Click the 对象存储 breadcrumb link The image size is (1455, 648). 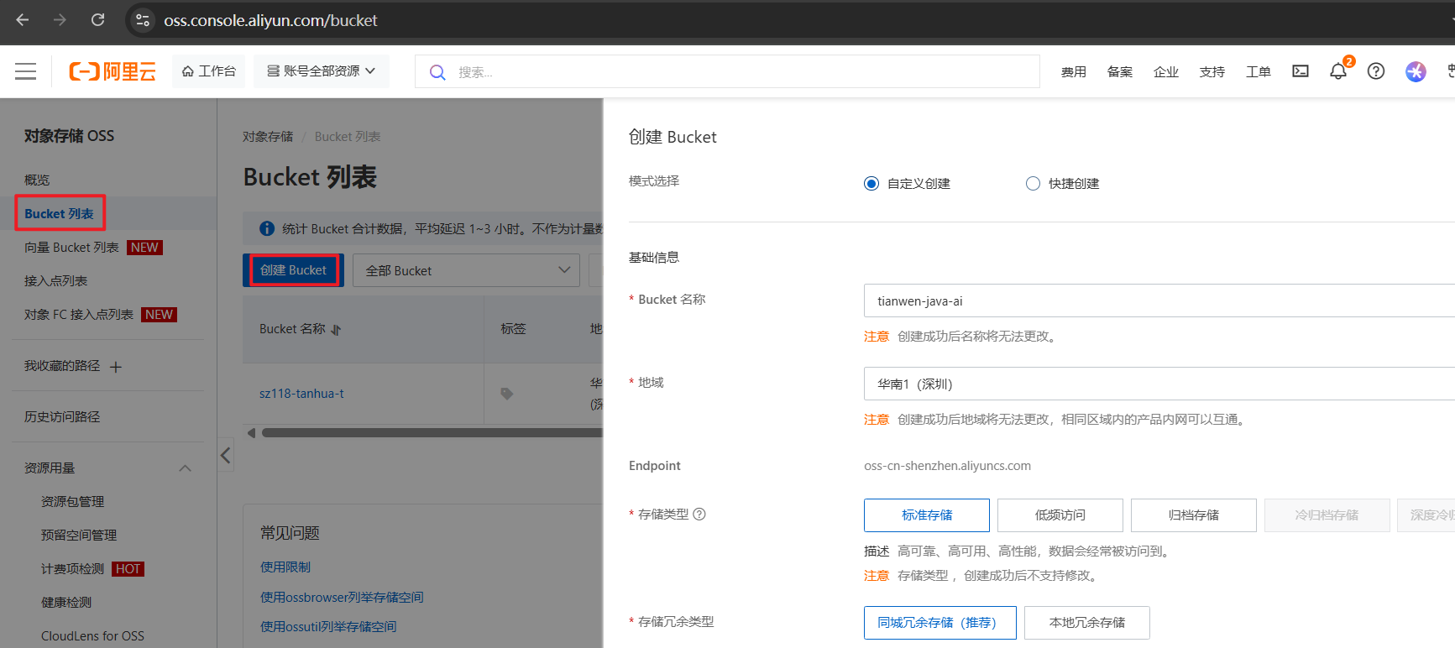(268, 136)
